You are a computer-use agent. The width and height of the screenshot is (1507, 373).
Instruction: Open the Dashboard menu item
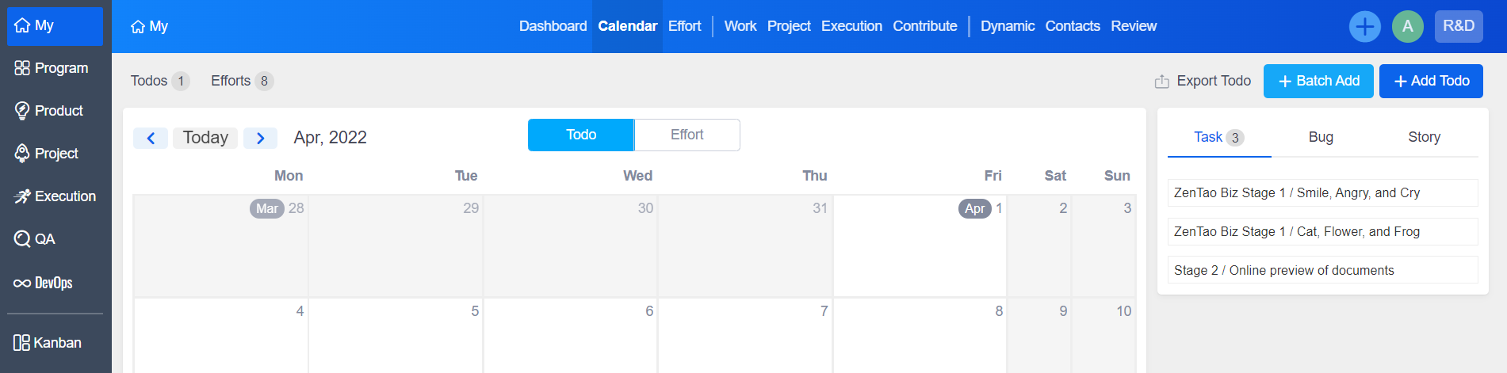coord(553,26)
